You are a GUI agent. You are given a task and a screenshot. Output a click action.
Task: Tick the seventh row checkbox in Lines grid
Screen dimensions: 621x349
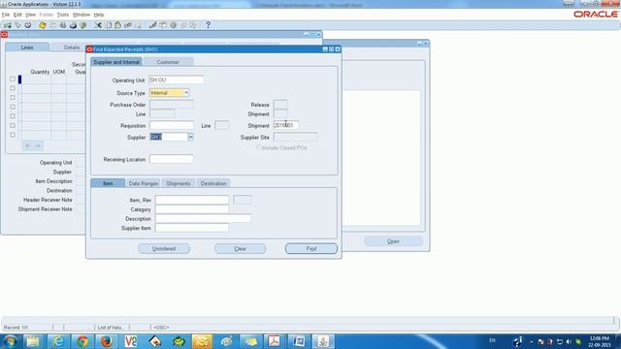coord(13,135)
